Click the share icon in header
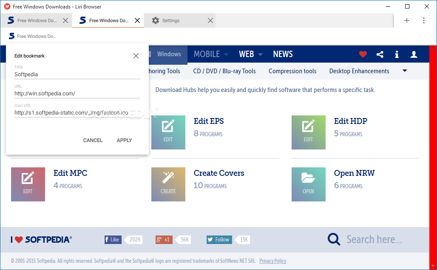 point(380,54)
